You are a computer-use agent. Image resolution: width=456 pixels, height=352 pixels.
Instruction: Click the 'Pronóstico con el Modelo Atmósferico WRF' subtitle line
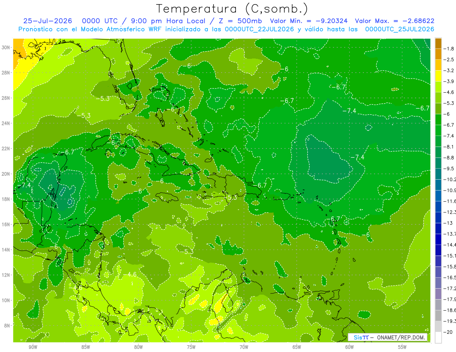pos(226,29)
